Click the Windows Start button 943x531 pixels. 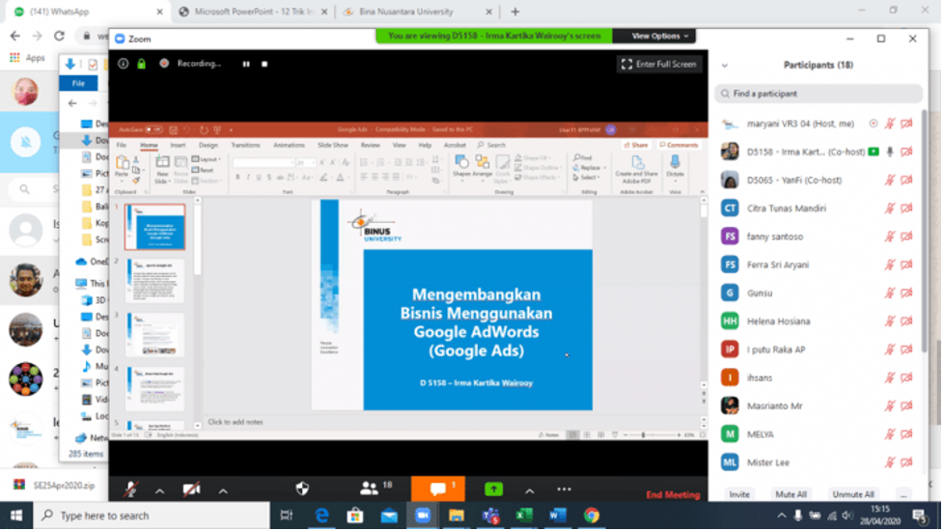pos(16,516)
